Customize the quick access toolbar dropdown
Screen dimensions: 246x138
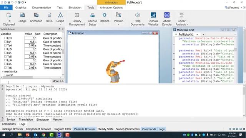click(25, 2)
